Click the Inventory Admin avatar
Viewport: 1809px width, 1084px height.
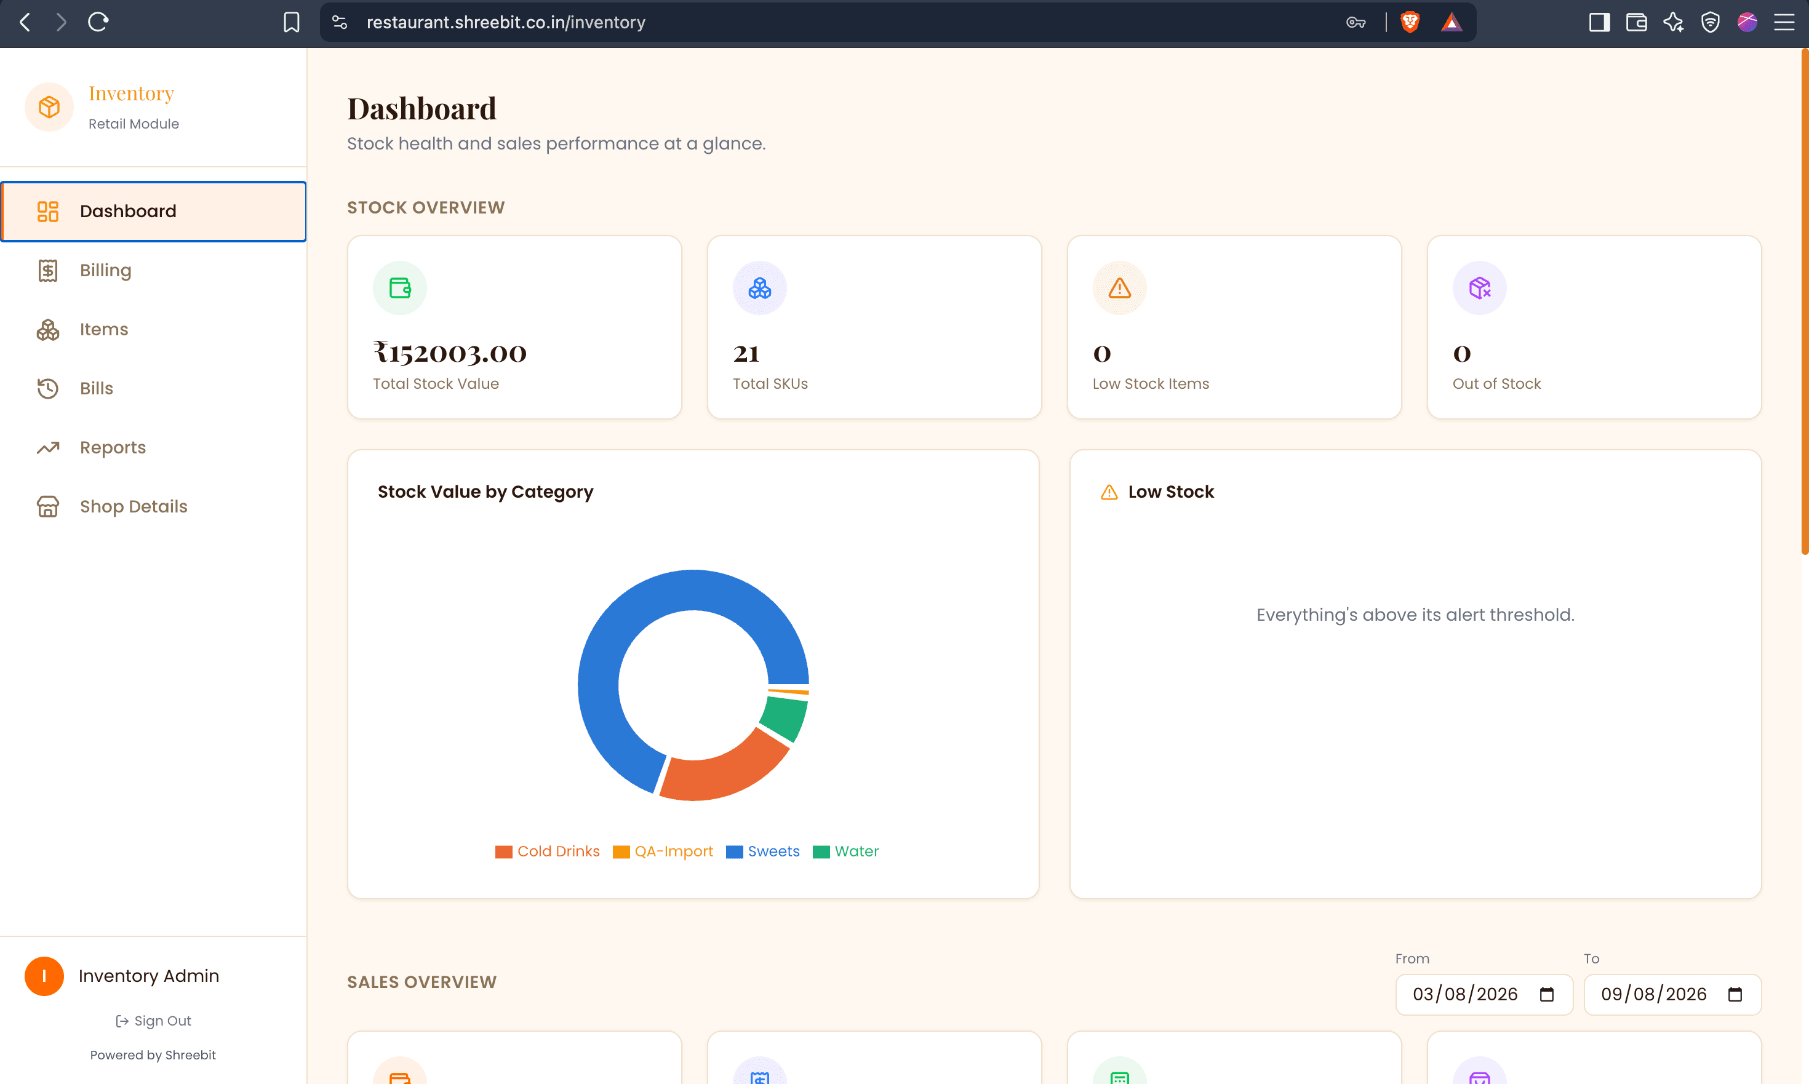pos(44,976)
